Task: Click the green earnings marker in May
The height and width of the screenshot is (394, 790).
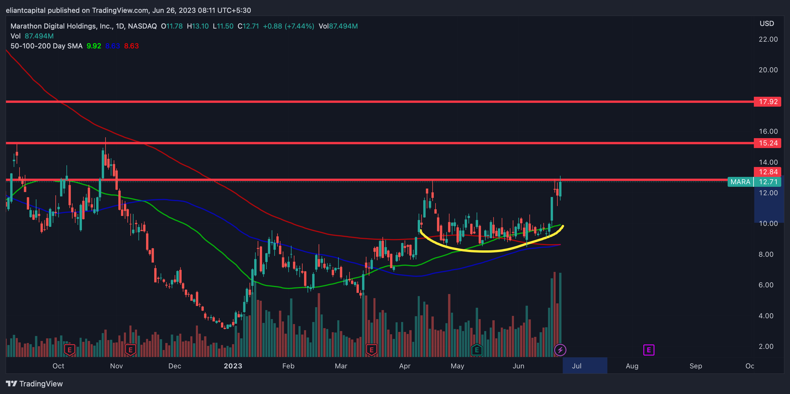Action: coord(477,349)
